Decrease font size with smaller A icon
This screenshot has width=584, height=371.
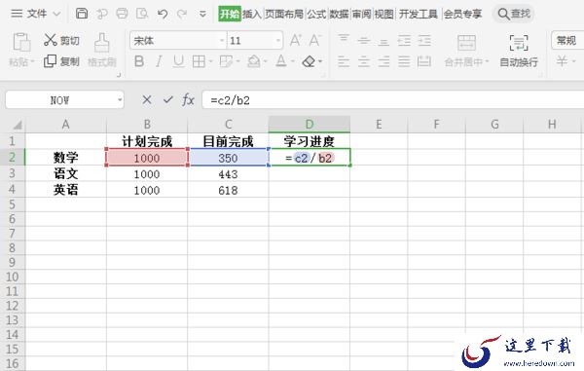tap(314, 40)
